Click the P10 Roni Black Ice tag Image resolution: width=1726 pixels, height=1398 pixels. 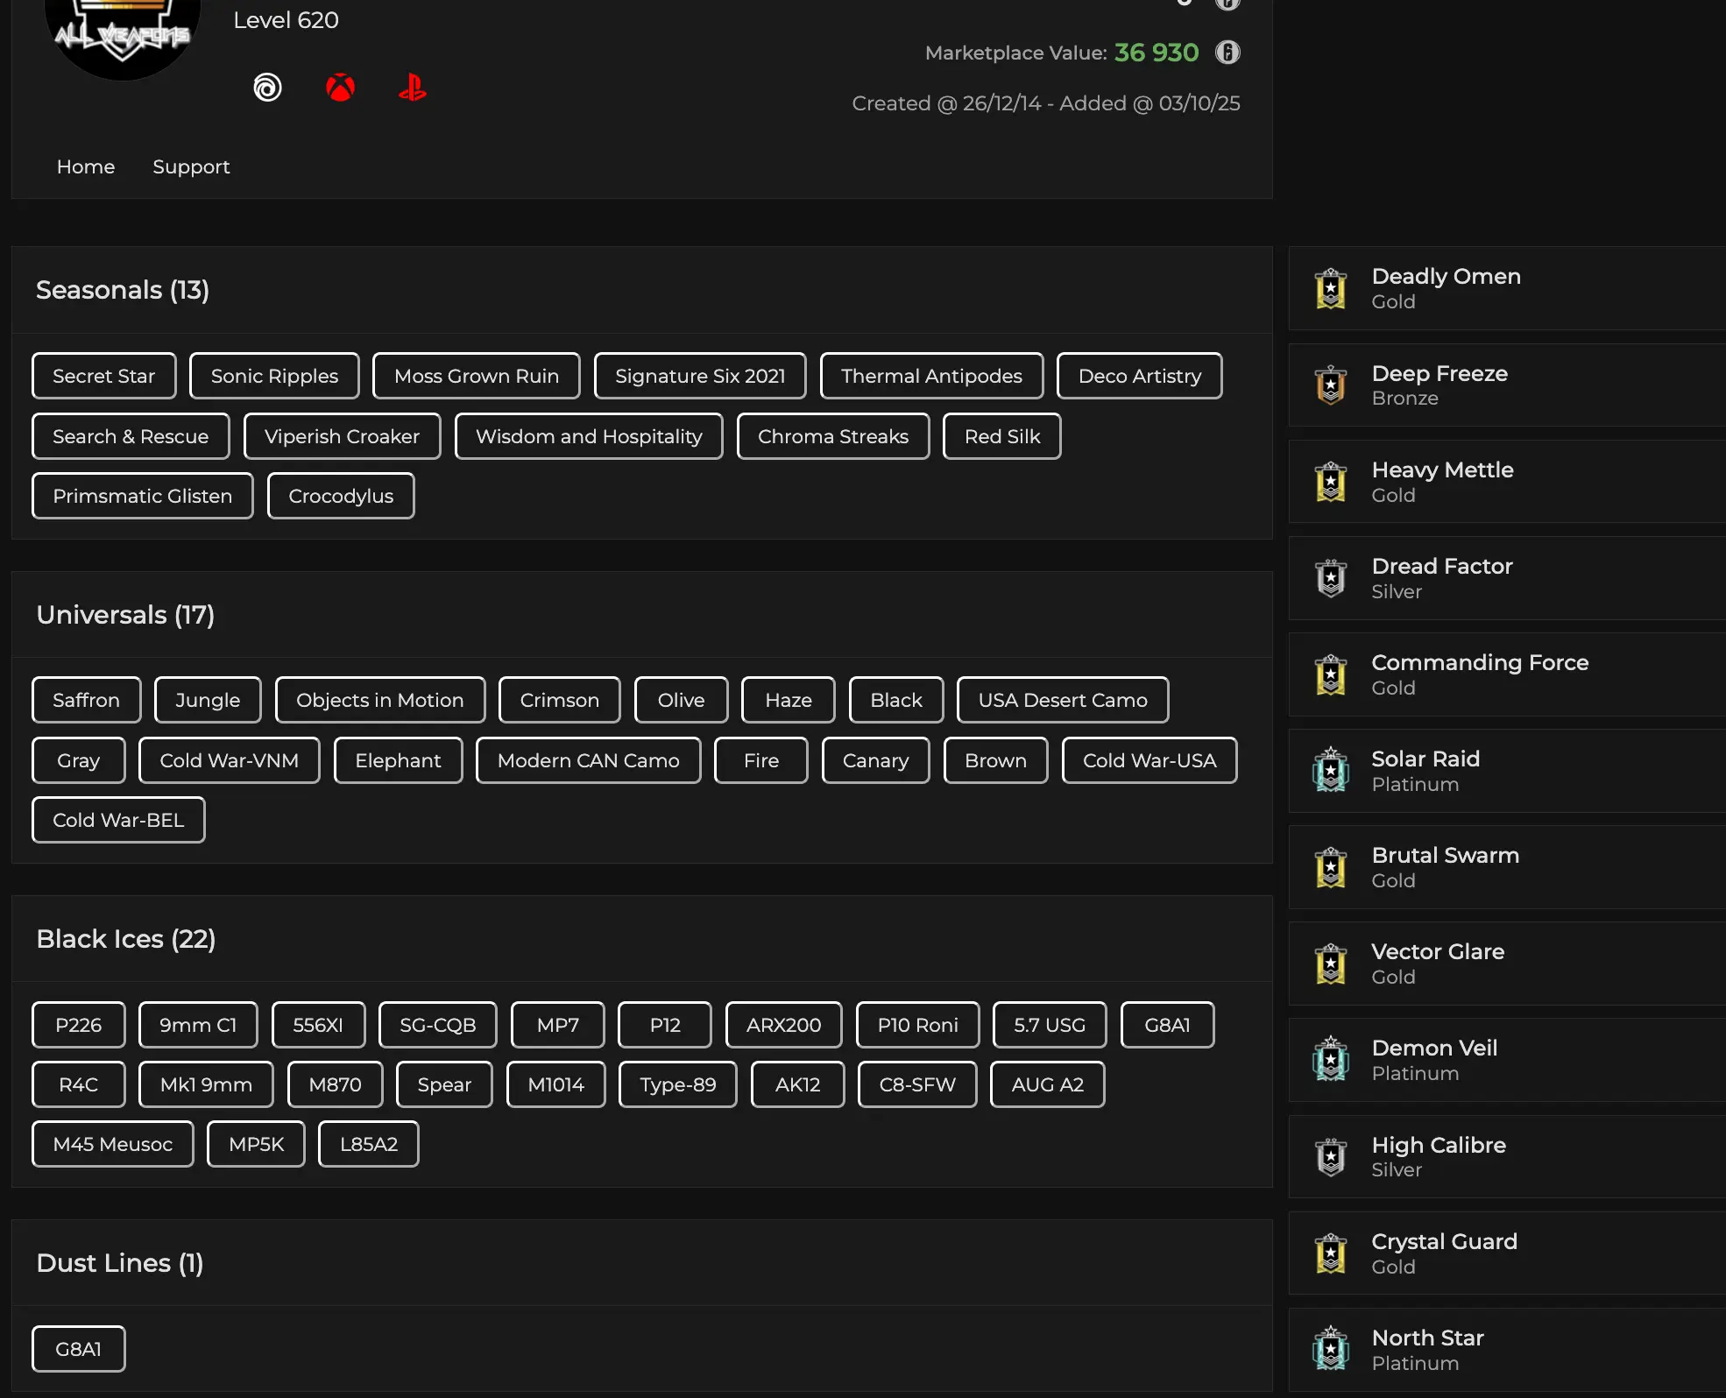click(917, 1025)
